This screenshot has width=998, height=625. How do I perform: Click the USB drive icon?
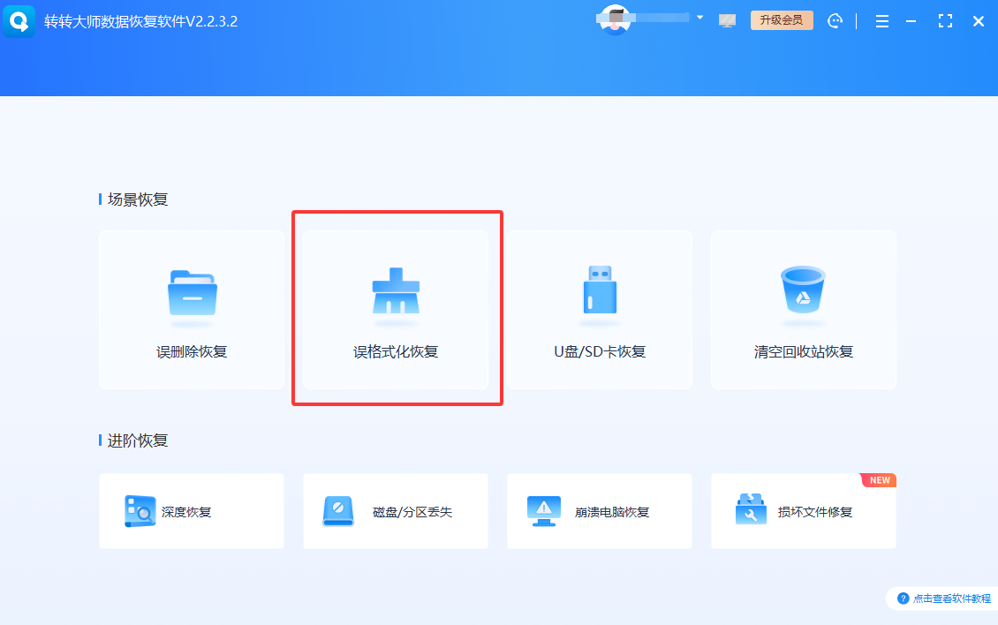[x=600, y=290]
